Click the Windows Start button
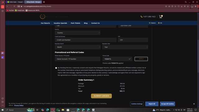199x112 pixels. coord(2,110)
